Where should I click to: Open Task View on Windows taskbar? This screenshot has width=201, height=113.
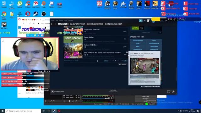(x=44, y=111)
